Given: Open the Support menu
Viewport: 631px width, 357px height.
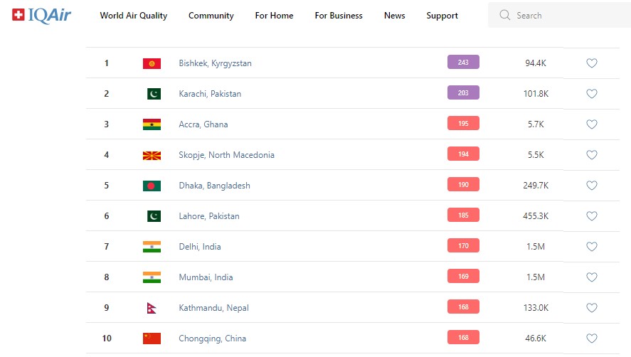Looking at the screenshot, I should click(x=442, y=16).
